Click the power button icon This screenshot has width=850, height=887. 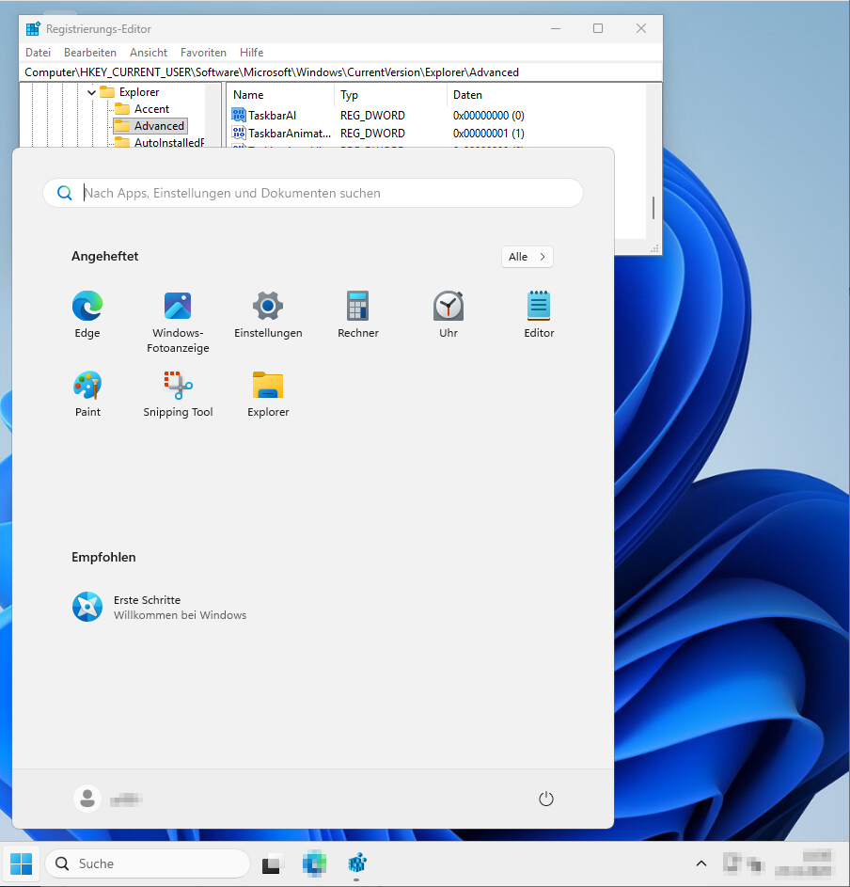point(546,799)
